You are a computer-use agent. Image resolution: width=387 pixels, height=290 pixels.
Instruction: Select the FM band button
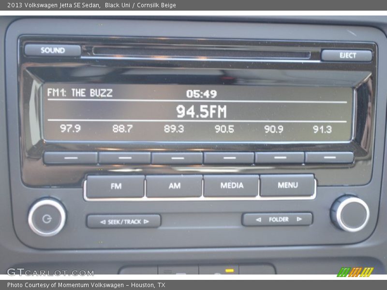(x=116, y=186)
